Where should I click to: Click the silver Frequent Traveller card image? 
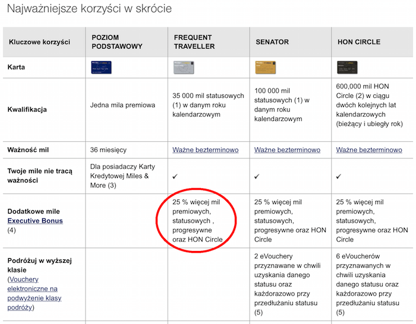point(184,68)
